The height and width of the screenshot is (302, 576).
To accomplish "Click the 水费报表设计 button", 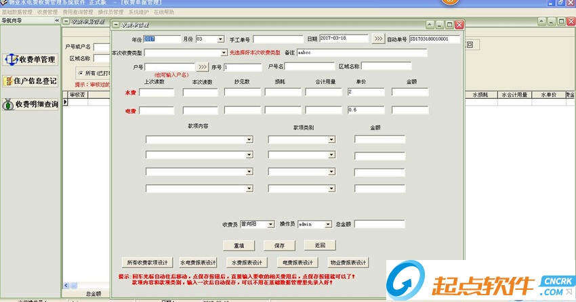I will pyautogui.click(x=247, y=262).
